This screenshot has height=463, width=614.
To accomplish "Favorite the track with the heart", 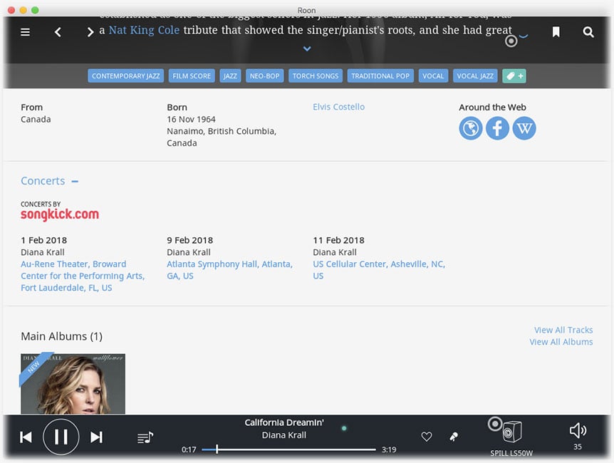I will point(427,437).
